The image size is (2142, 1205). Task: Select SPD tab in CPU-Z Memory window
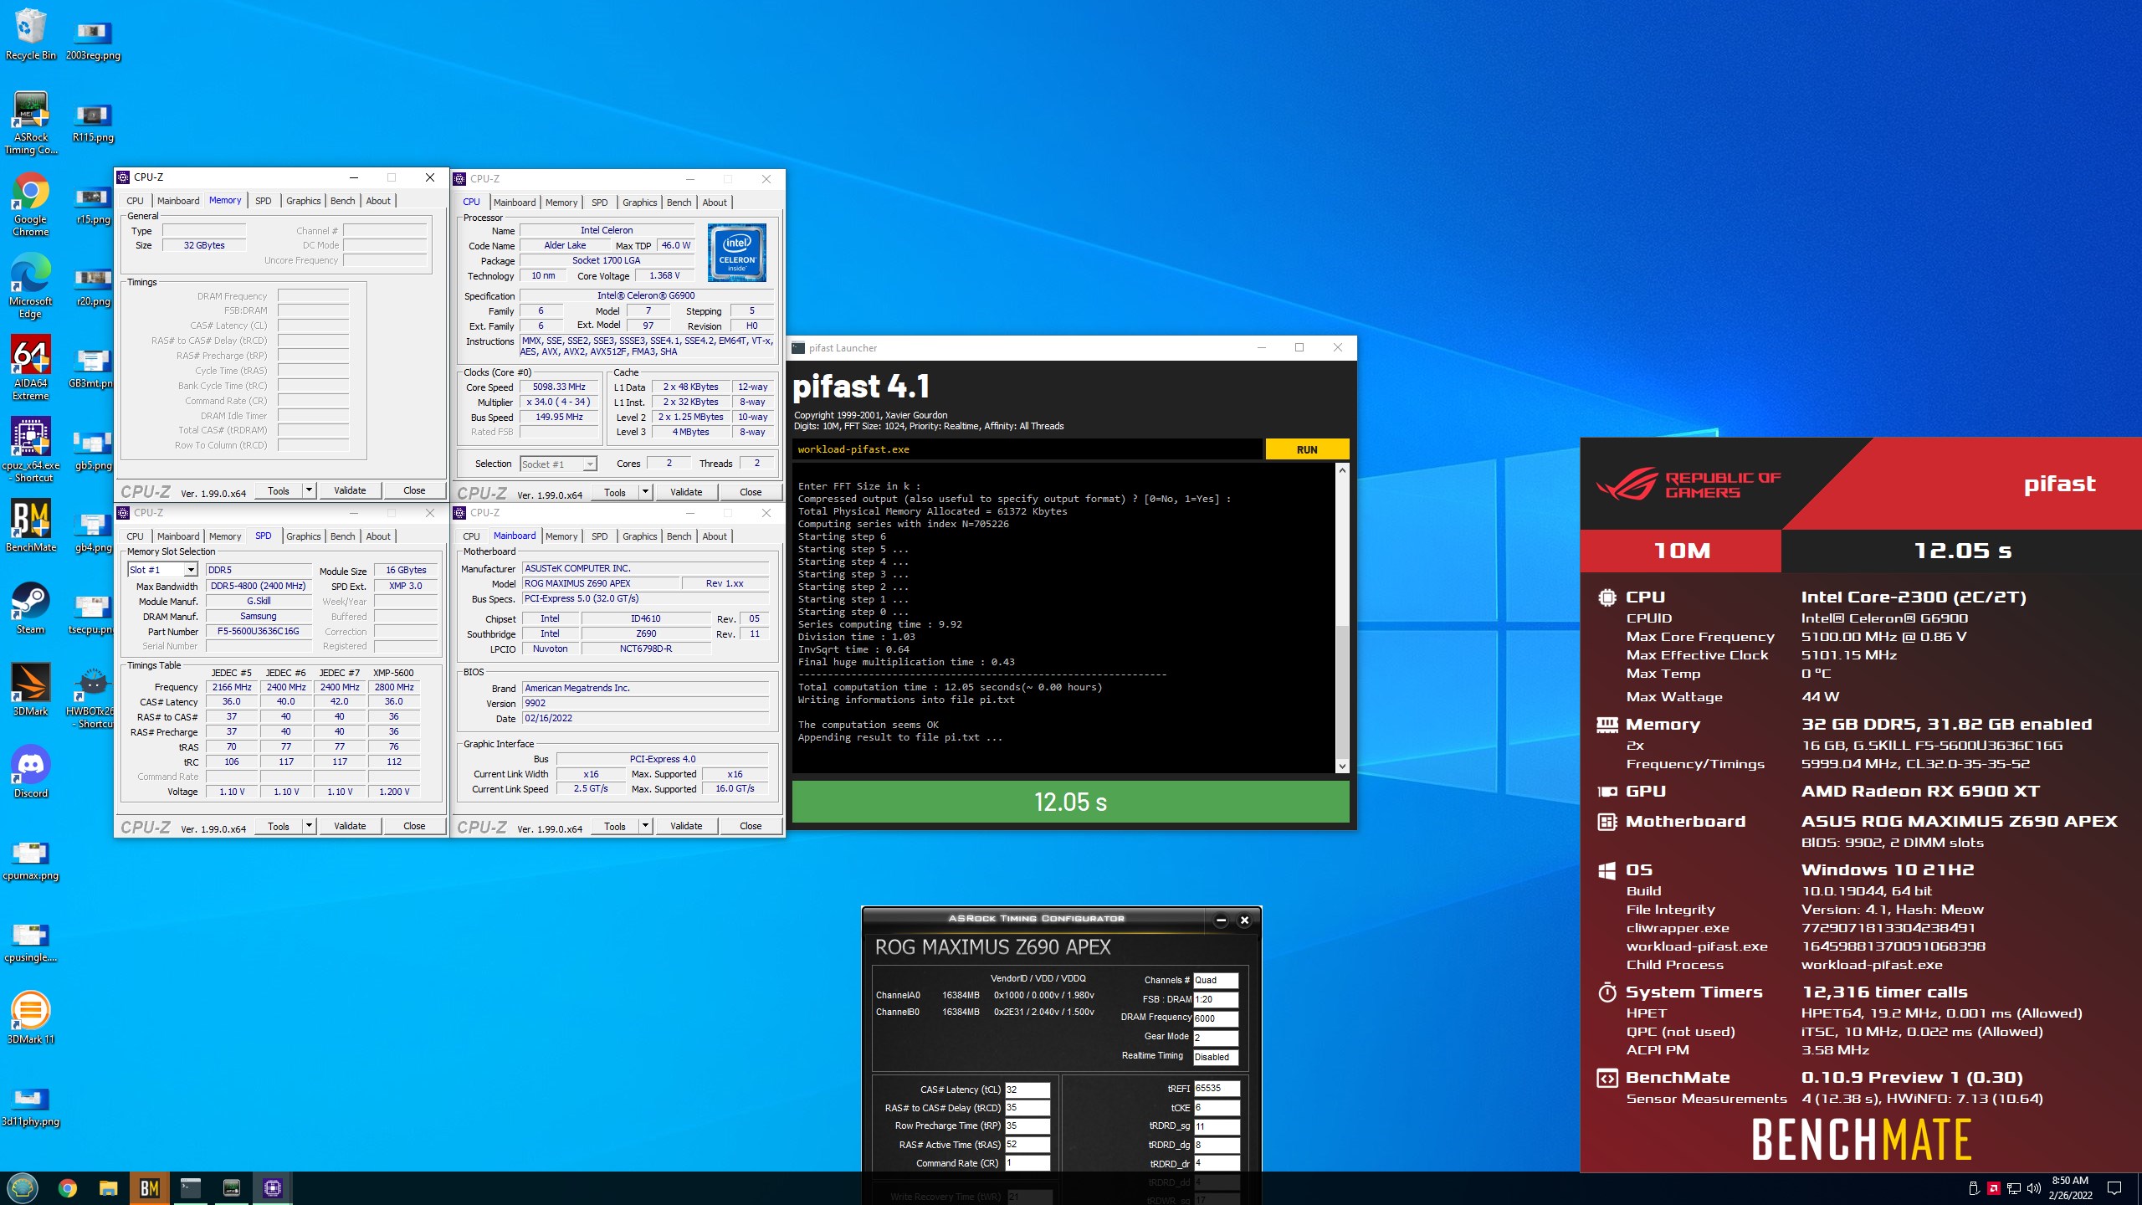point(263,201)
